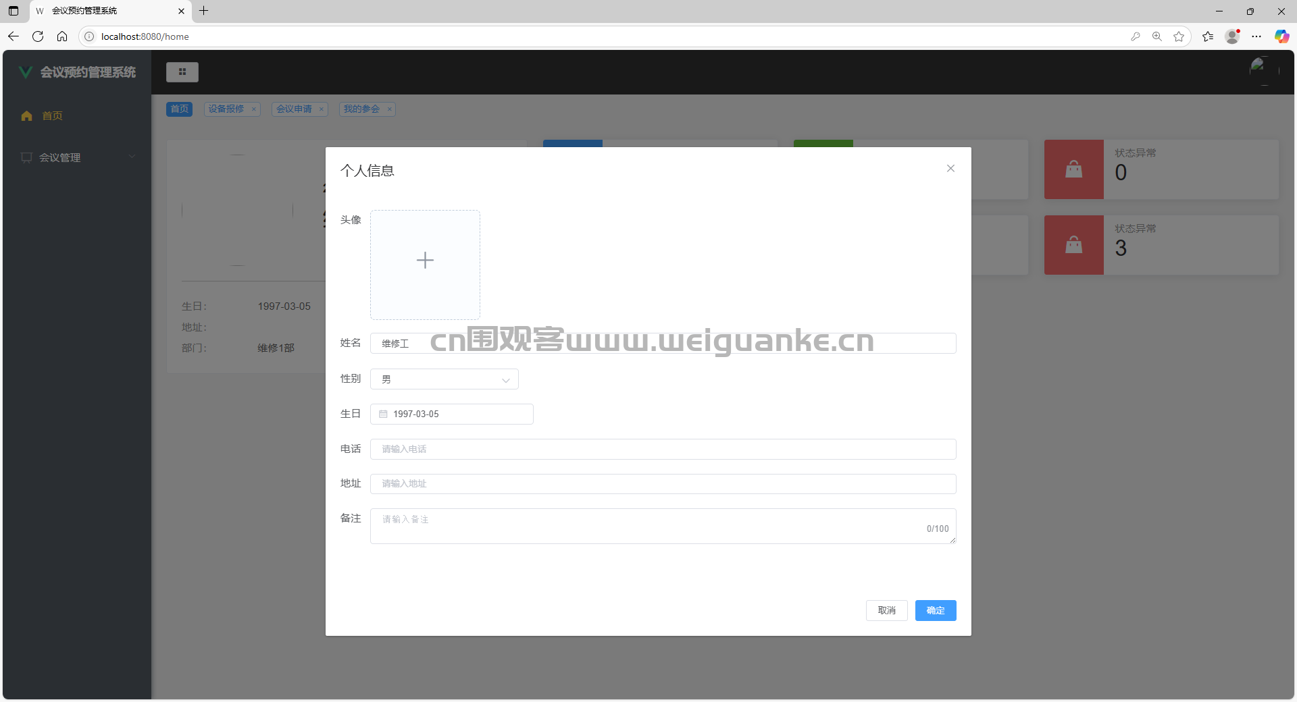This screenshot has height=702, width=1297.
Task: Click the 备注 remarks textarea
Action: tap(663, 526)
